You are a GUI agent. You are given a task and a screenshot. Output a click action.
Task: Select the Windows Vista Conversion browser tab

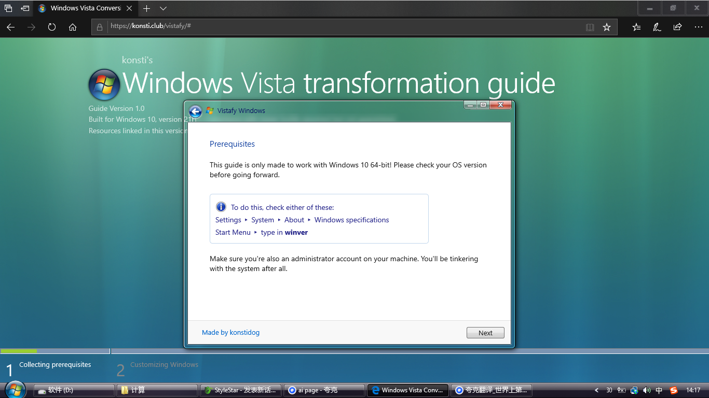[86, 8]
